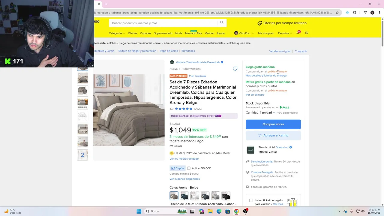
Task: Select the white color variant swatch
Action: pyautogui.click(x=195, y=196)
